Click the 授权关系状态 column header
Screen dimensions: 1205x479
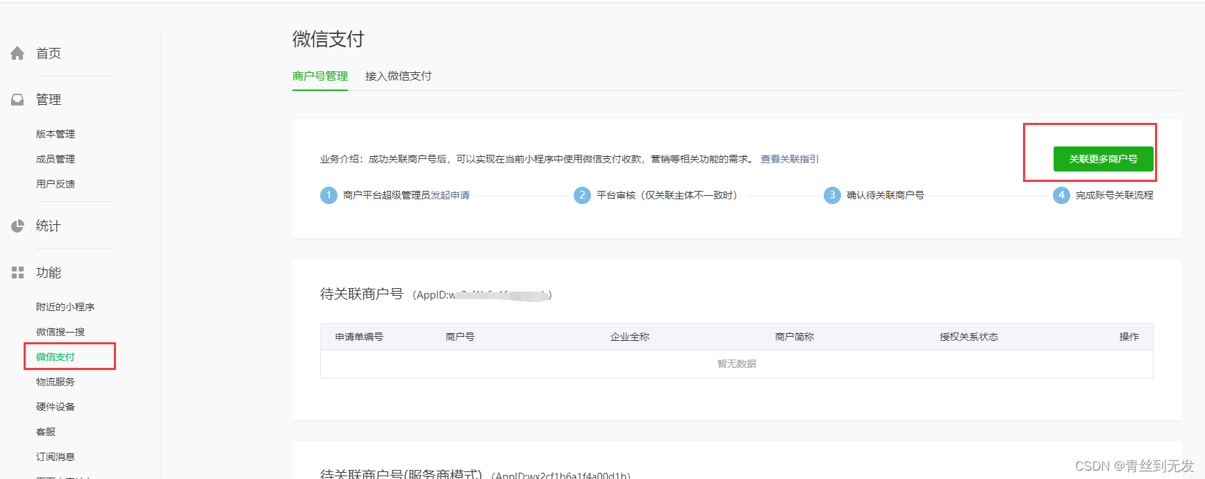click(x=969, y=337)
